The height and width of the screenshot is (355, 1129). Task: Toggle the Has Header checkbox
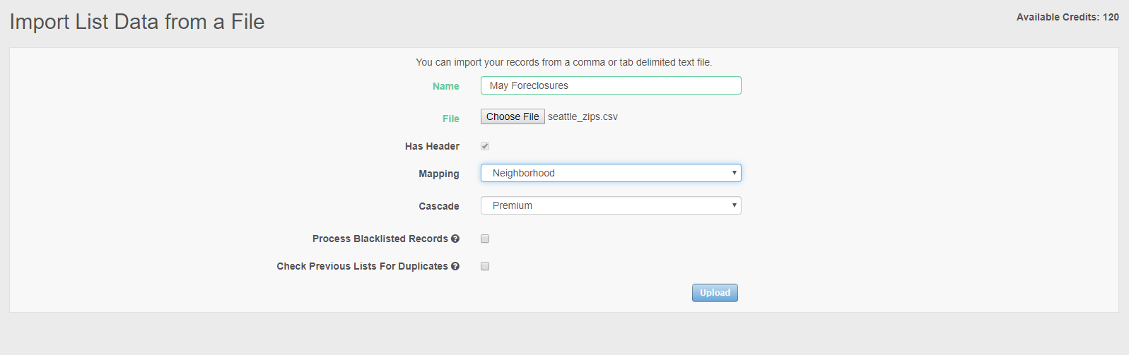point(485,146)
